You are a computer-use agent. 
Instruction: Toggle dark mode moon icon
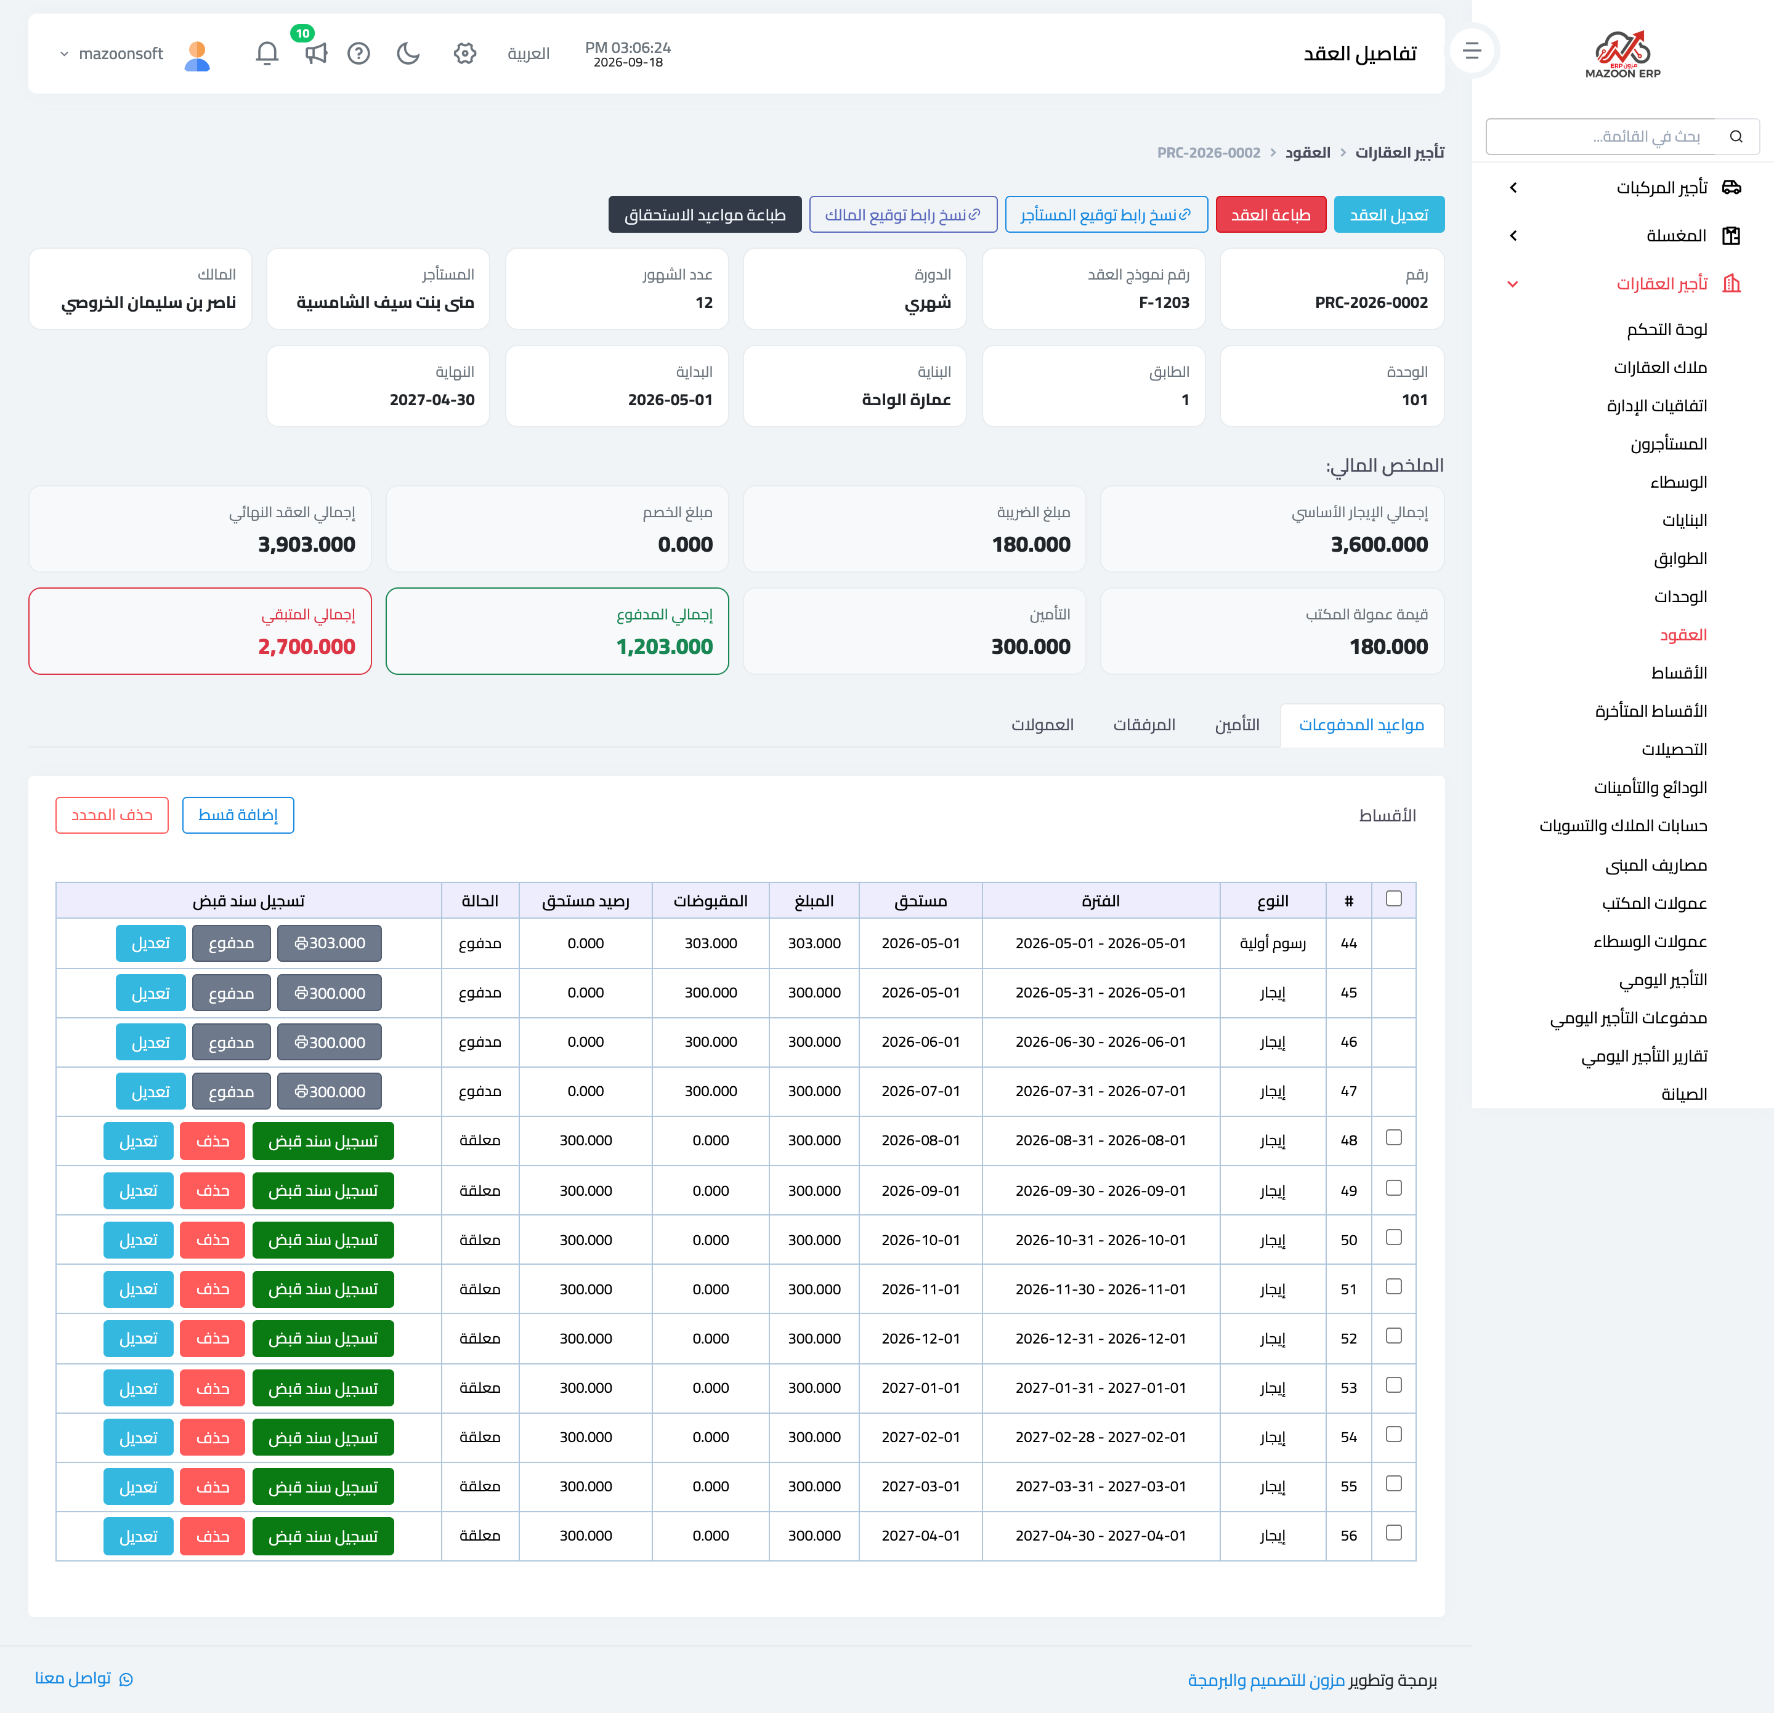(x=408, y=54)
